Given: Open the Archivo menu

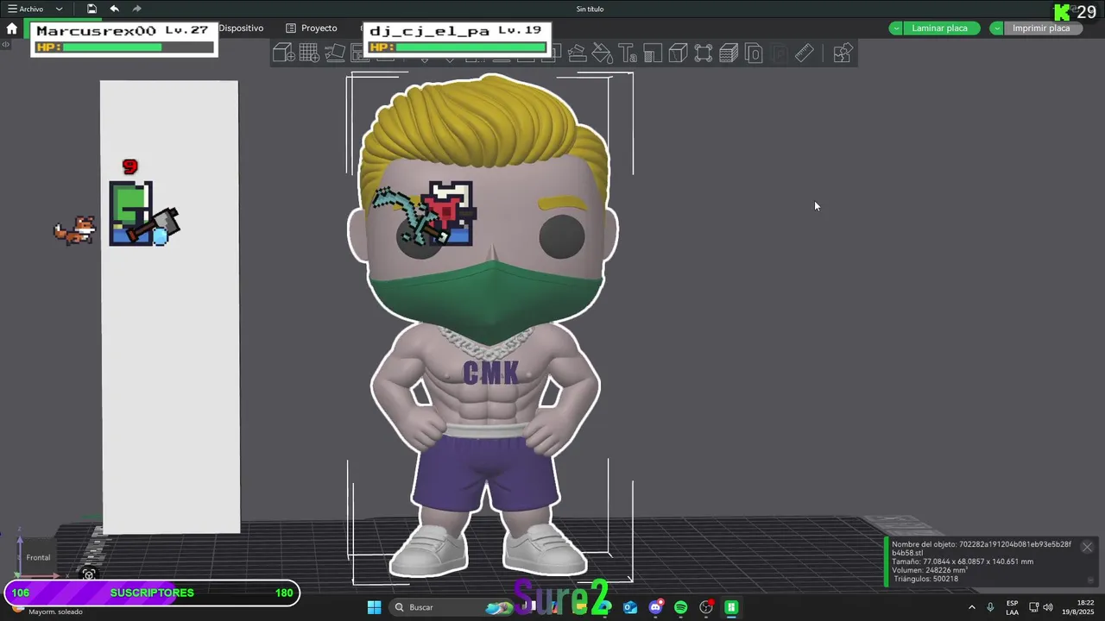Looking at the screenshot, I should [26, 9].
